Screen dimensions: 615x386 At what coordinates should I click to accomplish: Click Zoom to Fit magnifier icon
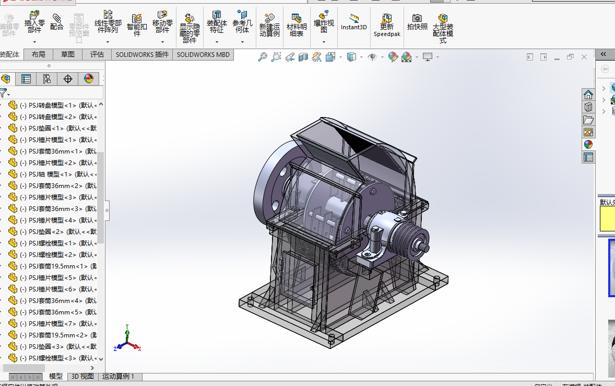point(263,57)
